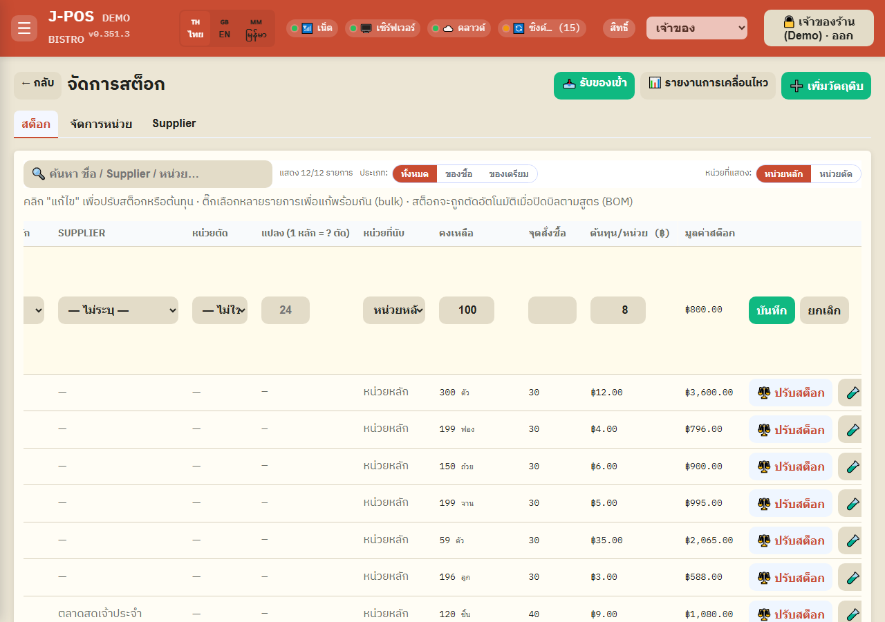Screen dimensions: 885x622
Task: Show units as หน่วยหลัก
Action: point(783,173)
